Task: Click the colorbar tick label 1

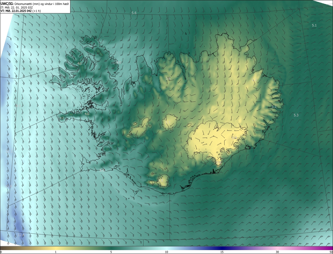Action: pyautogui.click(x=56, y=252)
